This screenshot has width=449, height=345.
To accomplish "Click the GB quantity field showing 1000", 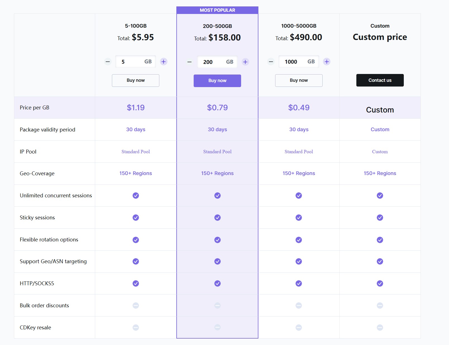I will click(299, 62).
